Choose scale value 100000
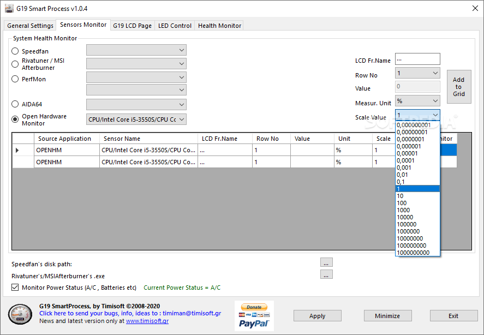Image resolution: width=484 pixels, height=335 pixels. click(417, 224)
